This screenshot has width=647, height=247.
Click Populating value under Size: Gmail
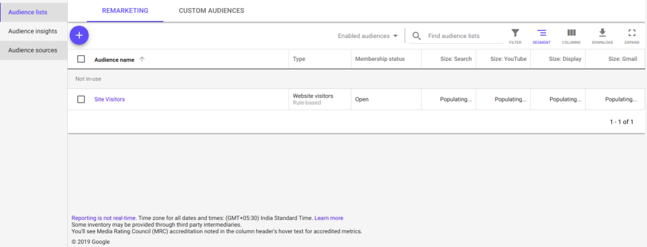click(621, 99)
